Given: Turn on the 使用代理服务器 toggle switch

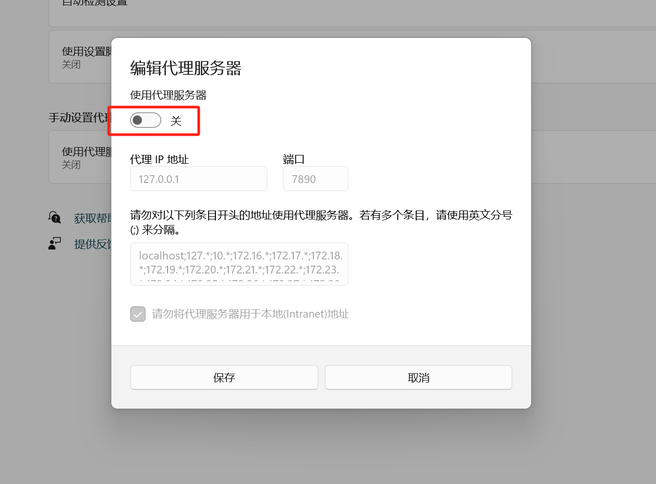Looking at the screenshot, I should tap(146, 121).
